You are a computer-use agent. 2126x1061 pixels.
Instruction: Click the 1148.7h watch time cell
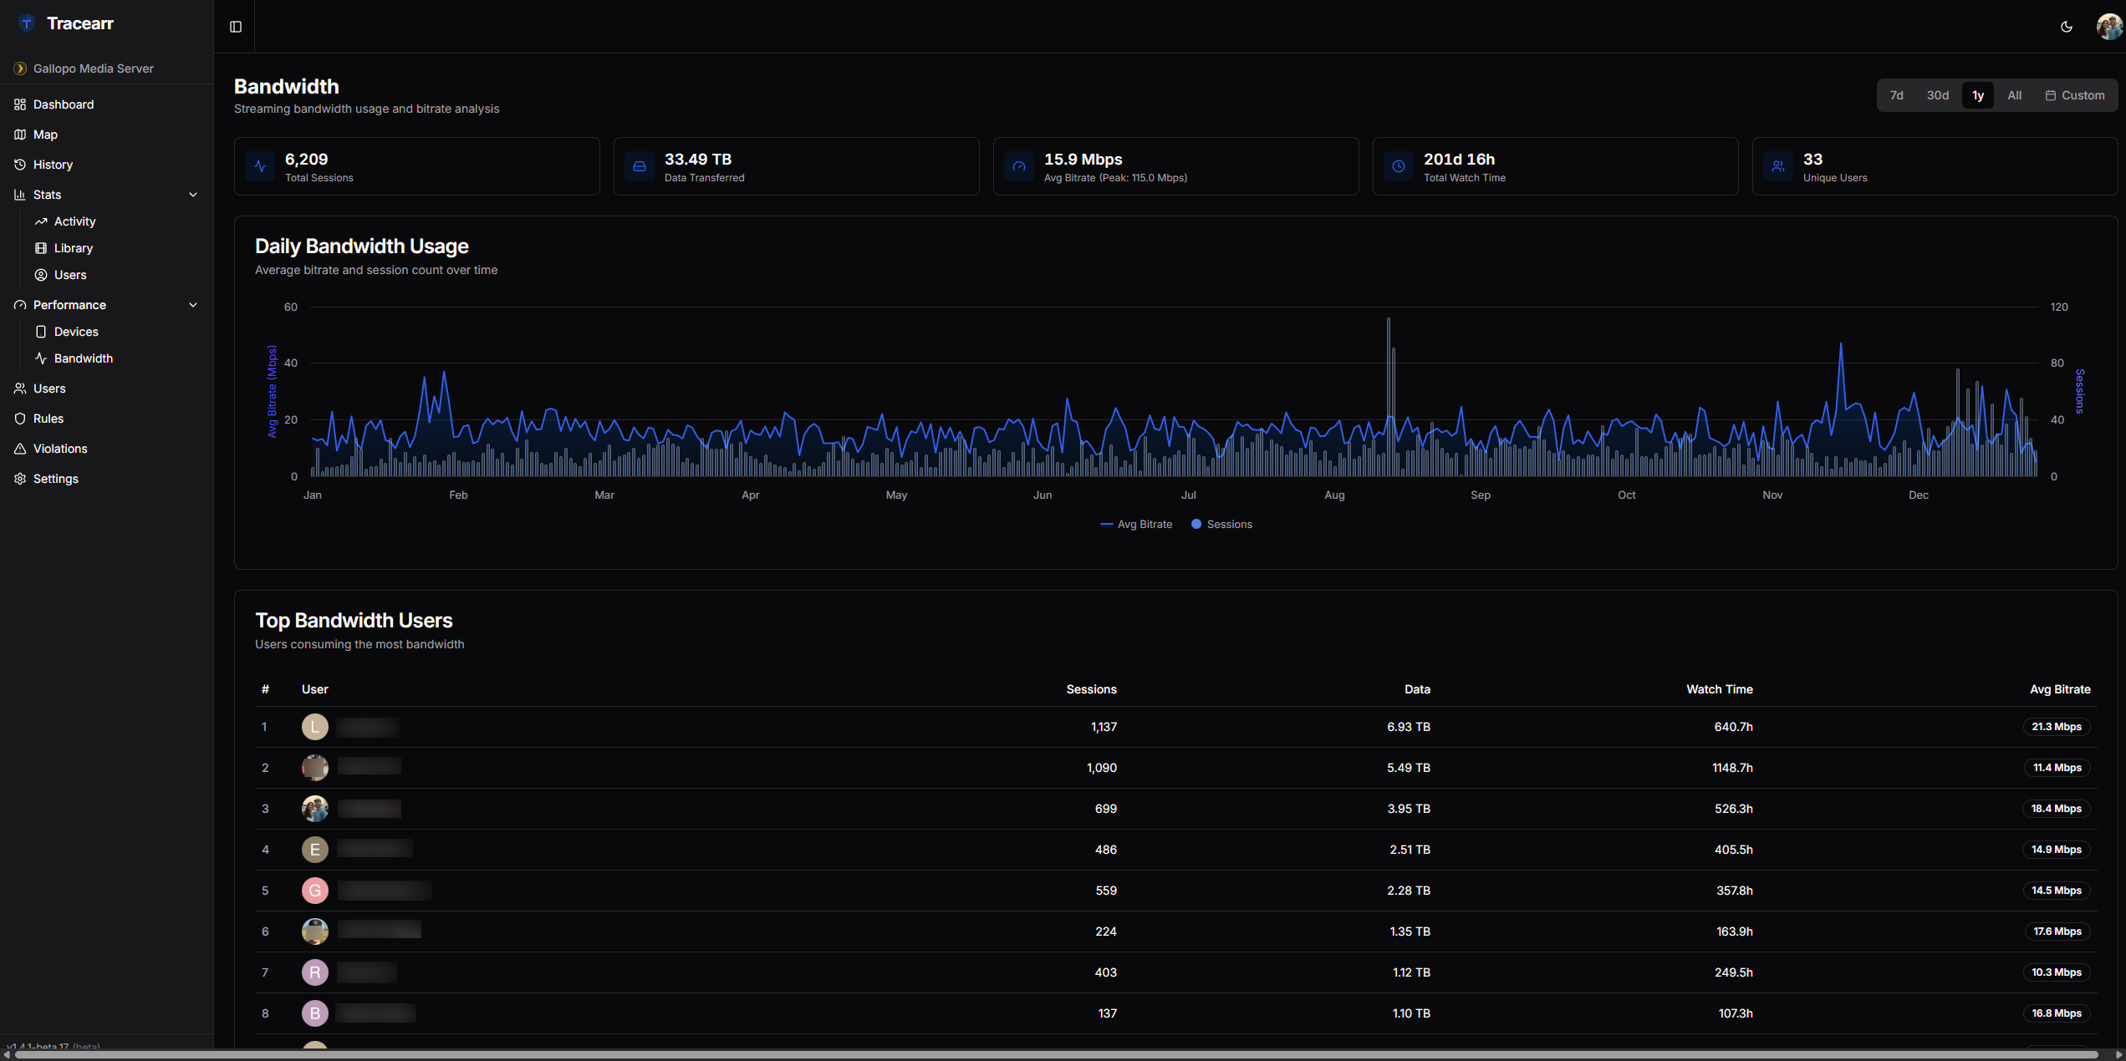click(1732, 768)
